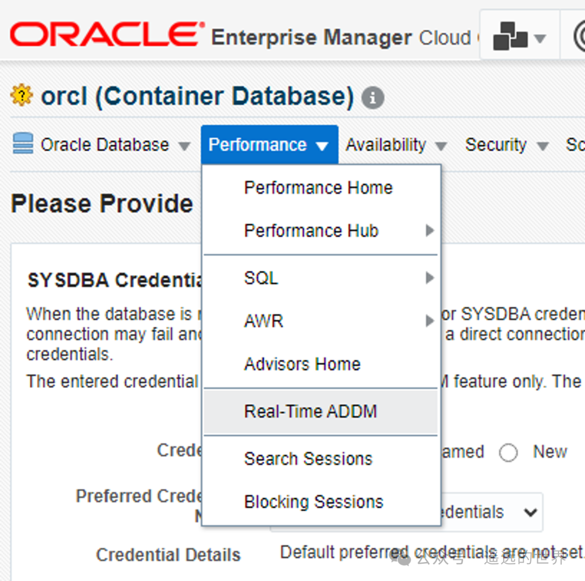Choose Real-Time ADDM
The image size is (585, 581).
coord(310,411)
